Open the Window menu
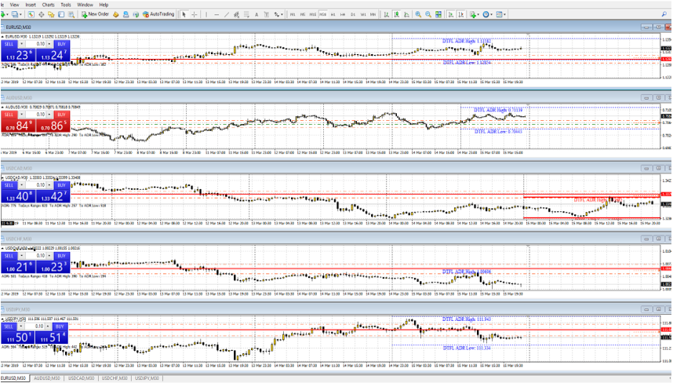 pos(85,5)
